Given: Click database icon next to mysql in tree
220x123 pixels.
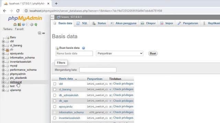Looking at the screenshot, I should [8, 66].
